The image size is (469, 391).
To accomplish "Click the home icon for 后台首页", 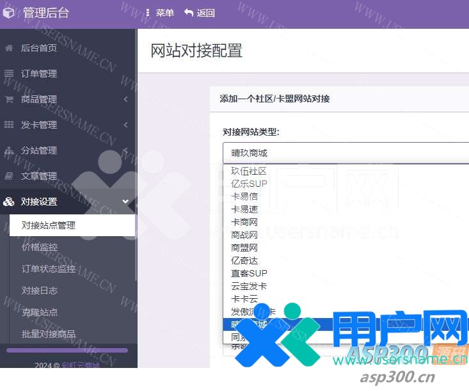I will [9, 48].
